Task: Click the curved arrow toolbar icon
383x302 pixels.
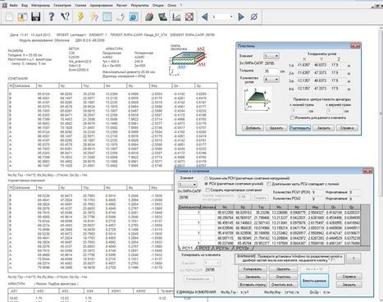Action: click(121, 16)
